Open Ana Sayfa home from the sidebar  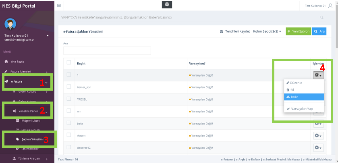tap(17, 62)
